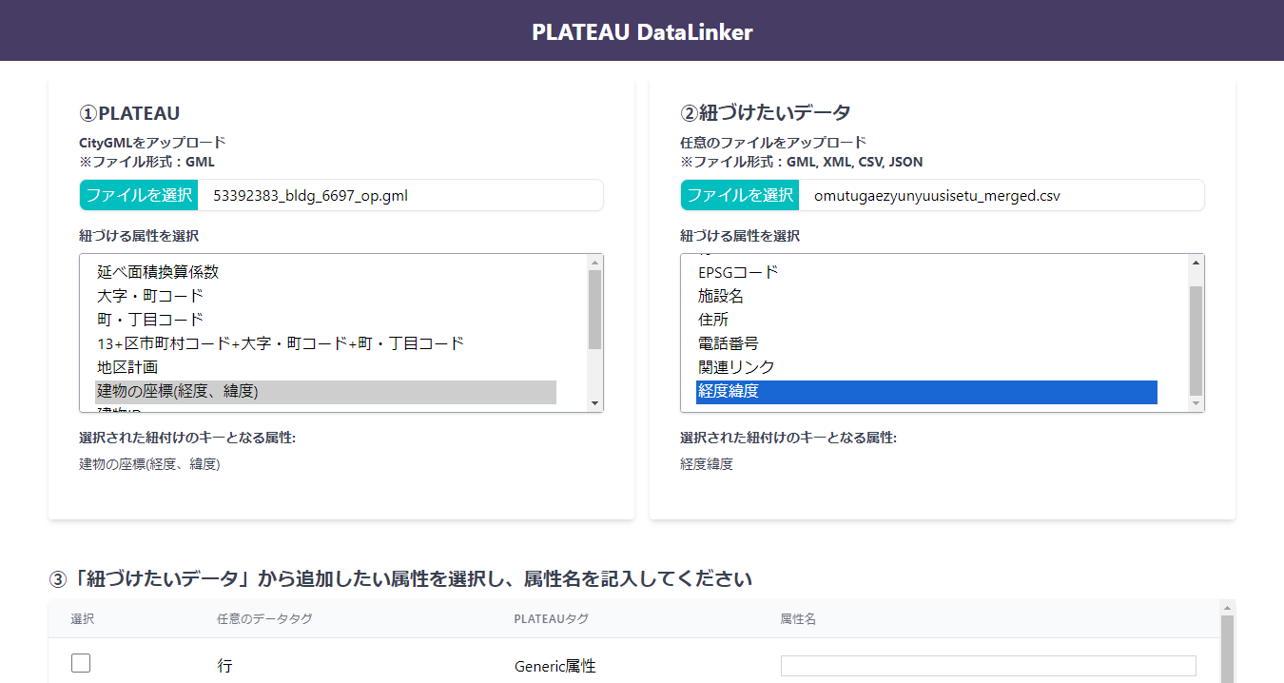Select 町・丁目コード attribute option
The height and width of the screenshot is (683, 1284).
(150, 320)
